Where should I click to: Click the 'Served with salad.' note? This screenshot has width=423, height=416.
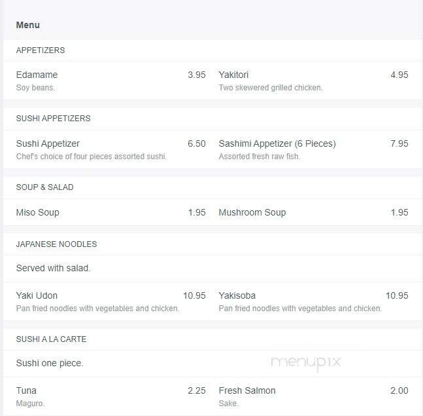53,268
